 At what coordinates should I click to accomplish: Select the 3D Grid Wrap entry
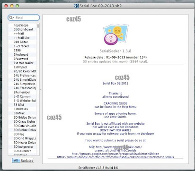tap(22, 138)
